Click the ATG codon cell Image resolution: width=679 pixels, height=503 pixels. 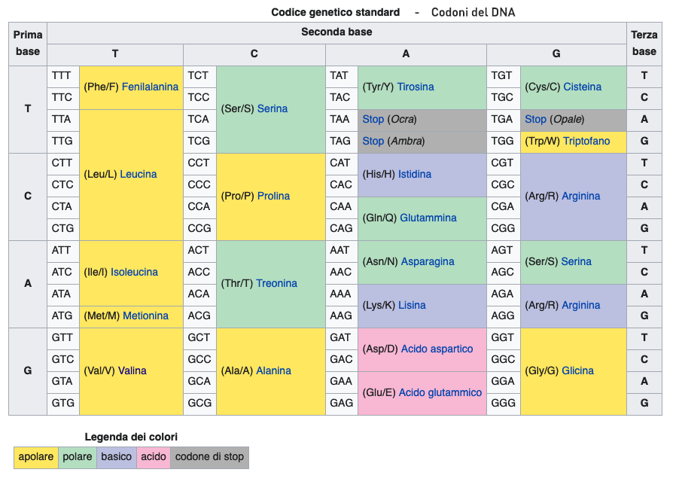[x=62, y=316]
